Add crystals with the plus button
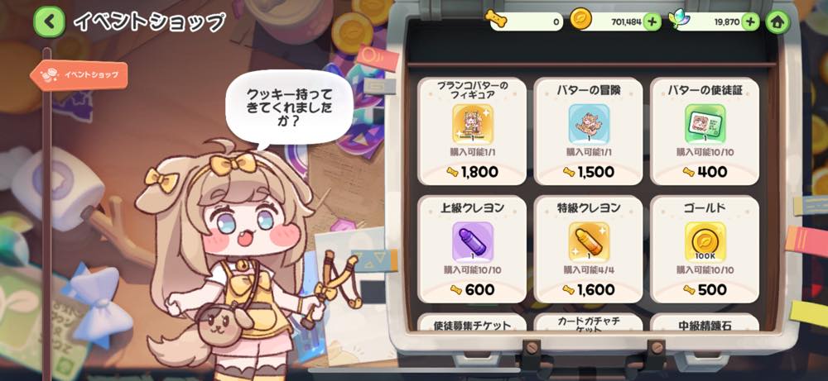This screenshot has width=828, height=381. coord(750,21)
